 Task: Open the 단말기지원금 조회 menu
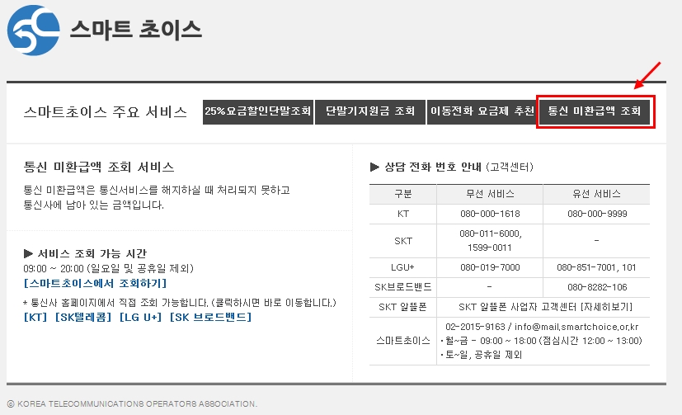click(370, 112)
